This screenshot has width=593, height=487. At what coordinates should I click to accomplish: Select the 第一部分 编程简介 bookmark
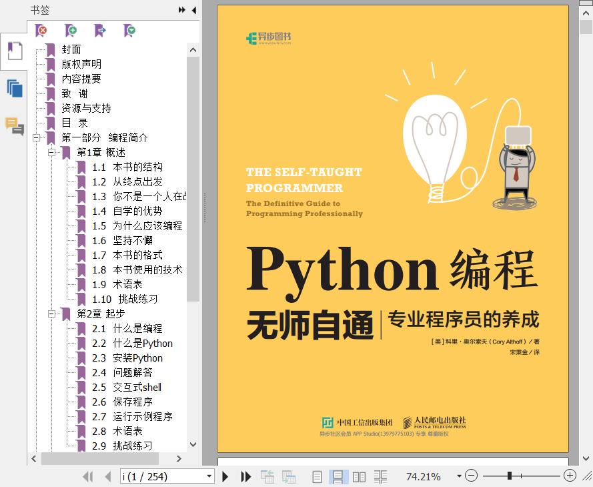[104, 137]
